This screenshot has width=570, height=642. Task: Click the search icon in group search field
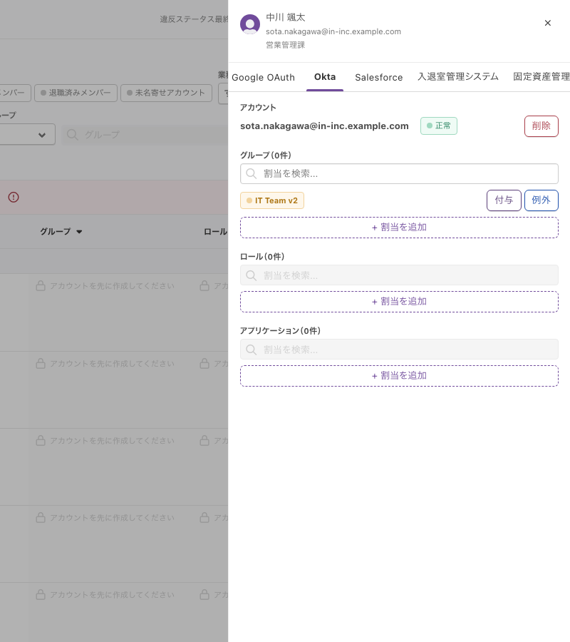(251, 173)
